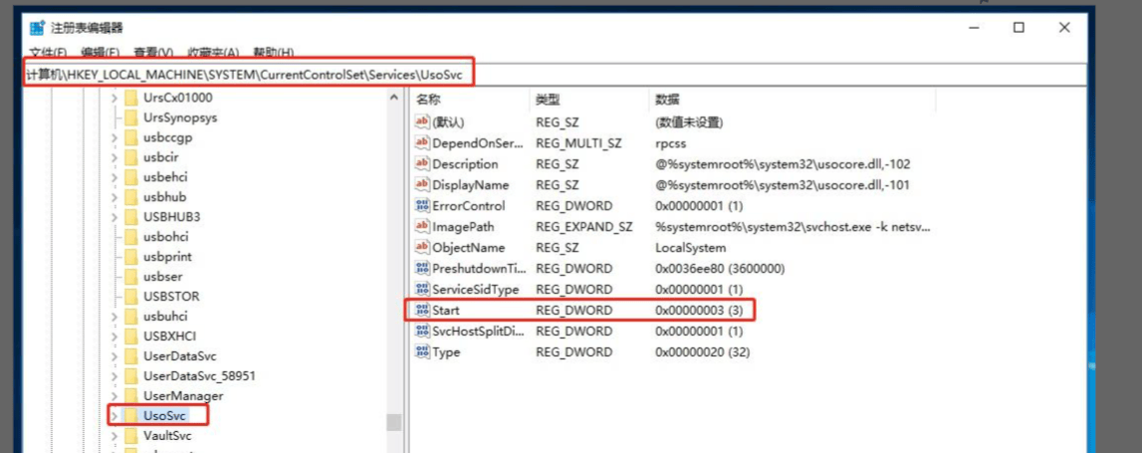Screen dimensions: 1142x453
Task: Click the registry path address bar
Action: [x=597, y=74]
